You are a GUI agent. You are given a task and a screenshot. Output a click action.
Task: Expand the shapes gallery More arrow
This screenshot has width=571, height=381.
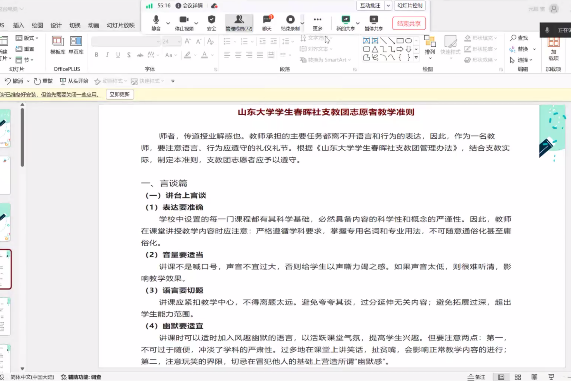point(416,58)
